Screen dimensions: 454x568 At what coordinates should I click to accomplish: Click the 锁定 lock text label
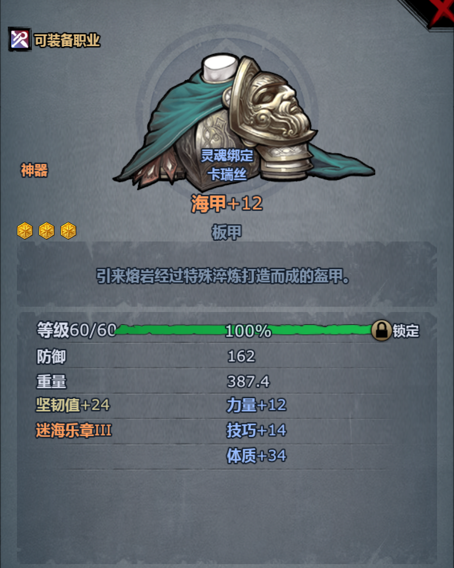point(406,331)
